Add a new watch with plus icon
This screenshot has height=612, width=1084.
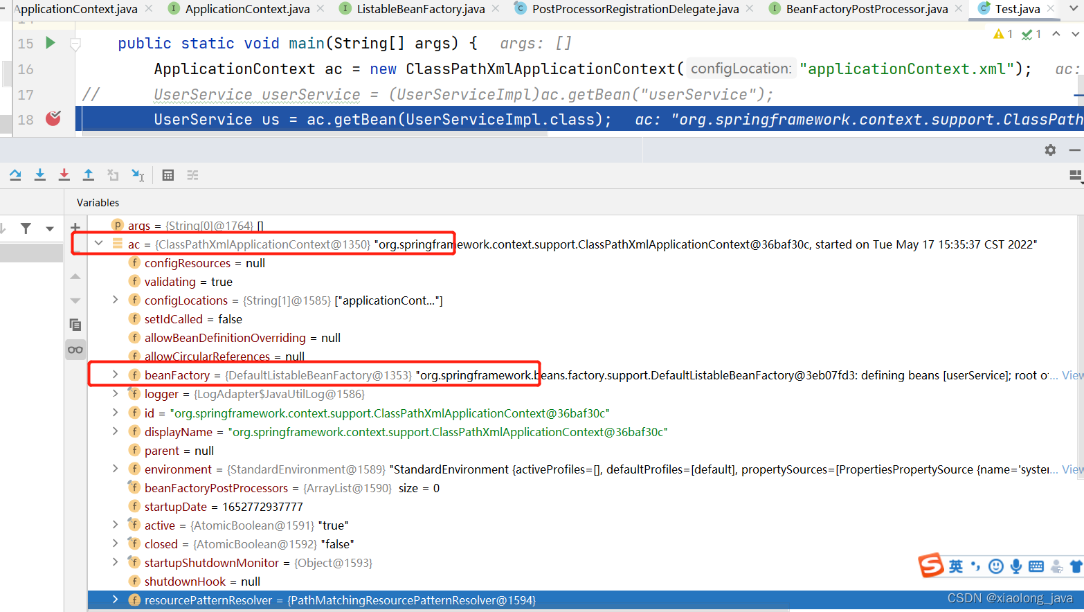(75, 227)
